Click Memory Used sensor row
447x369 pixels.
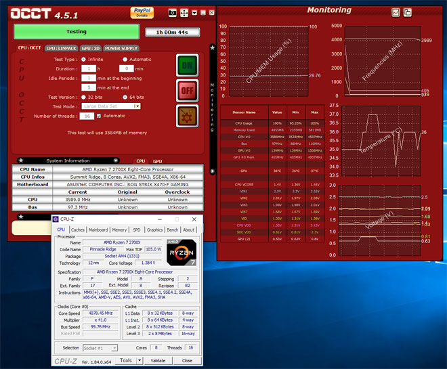272,130
